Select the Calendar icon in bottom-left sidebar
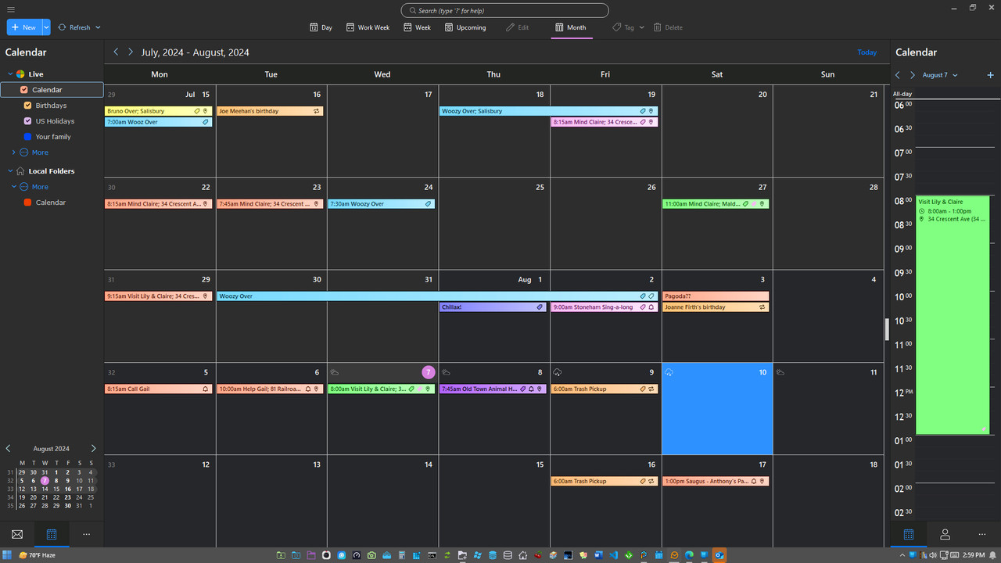Image resolution: width=1001 pixels, height=563 pixels. click(52, 534)
